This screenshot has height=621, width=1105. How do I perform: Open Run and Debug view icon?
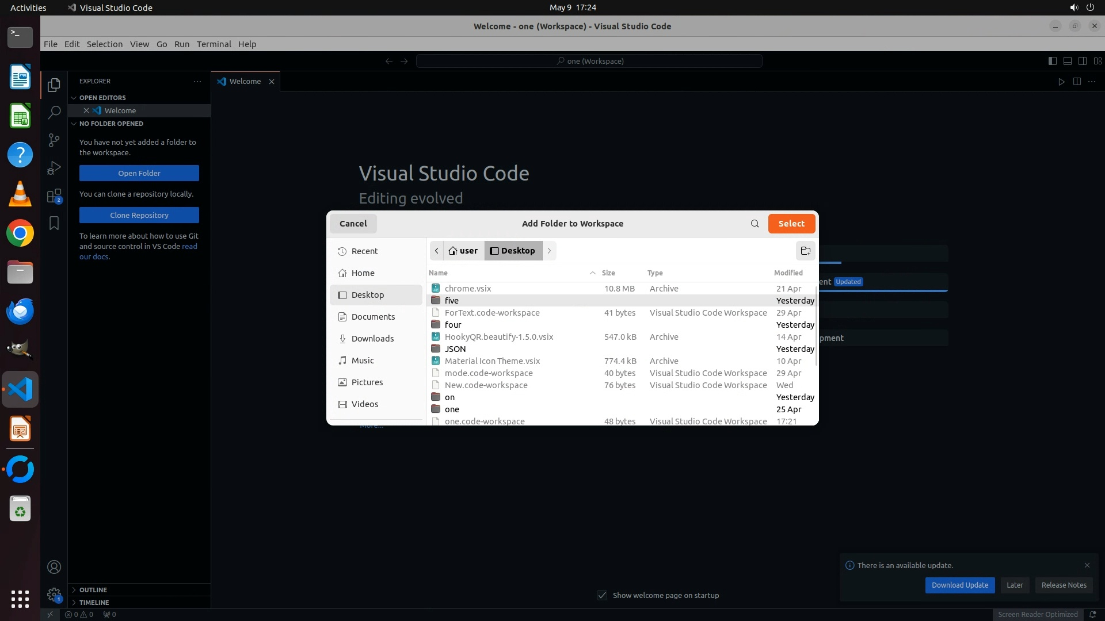tap(54, 168)
